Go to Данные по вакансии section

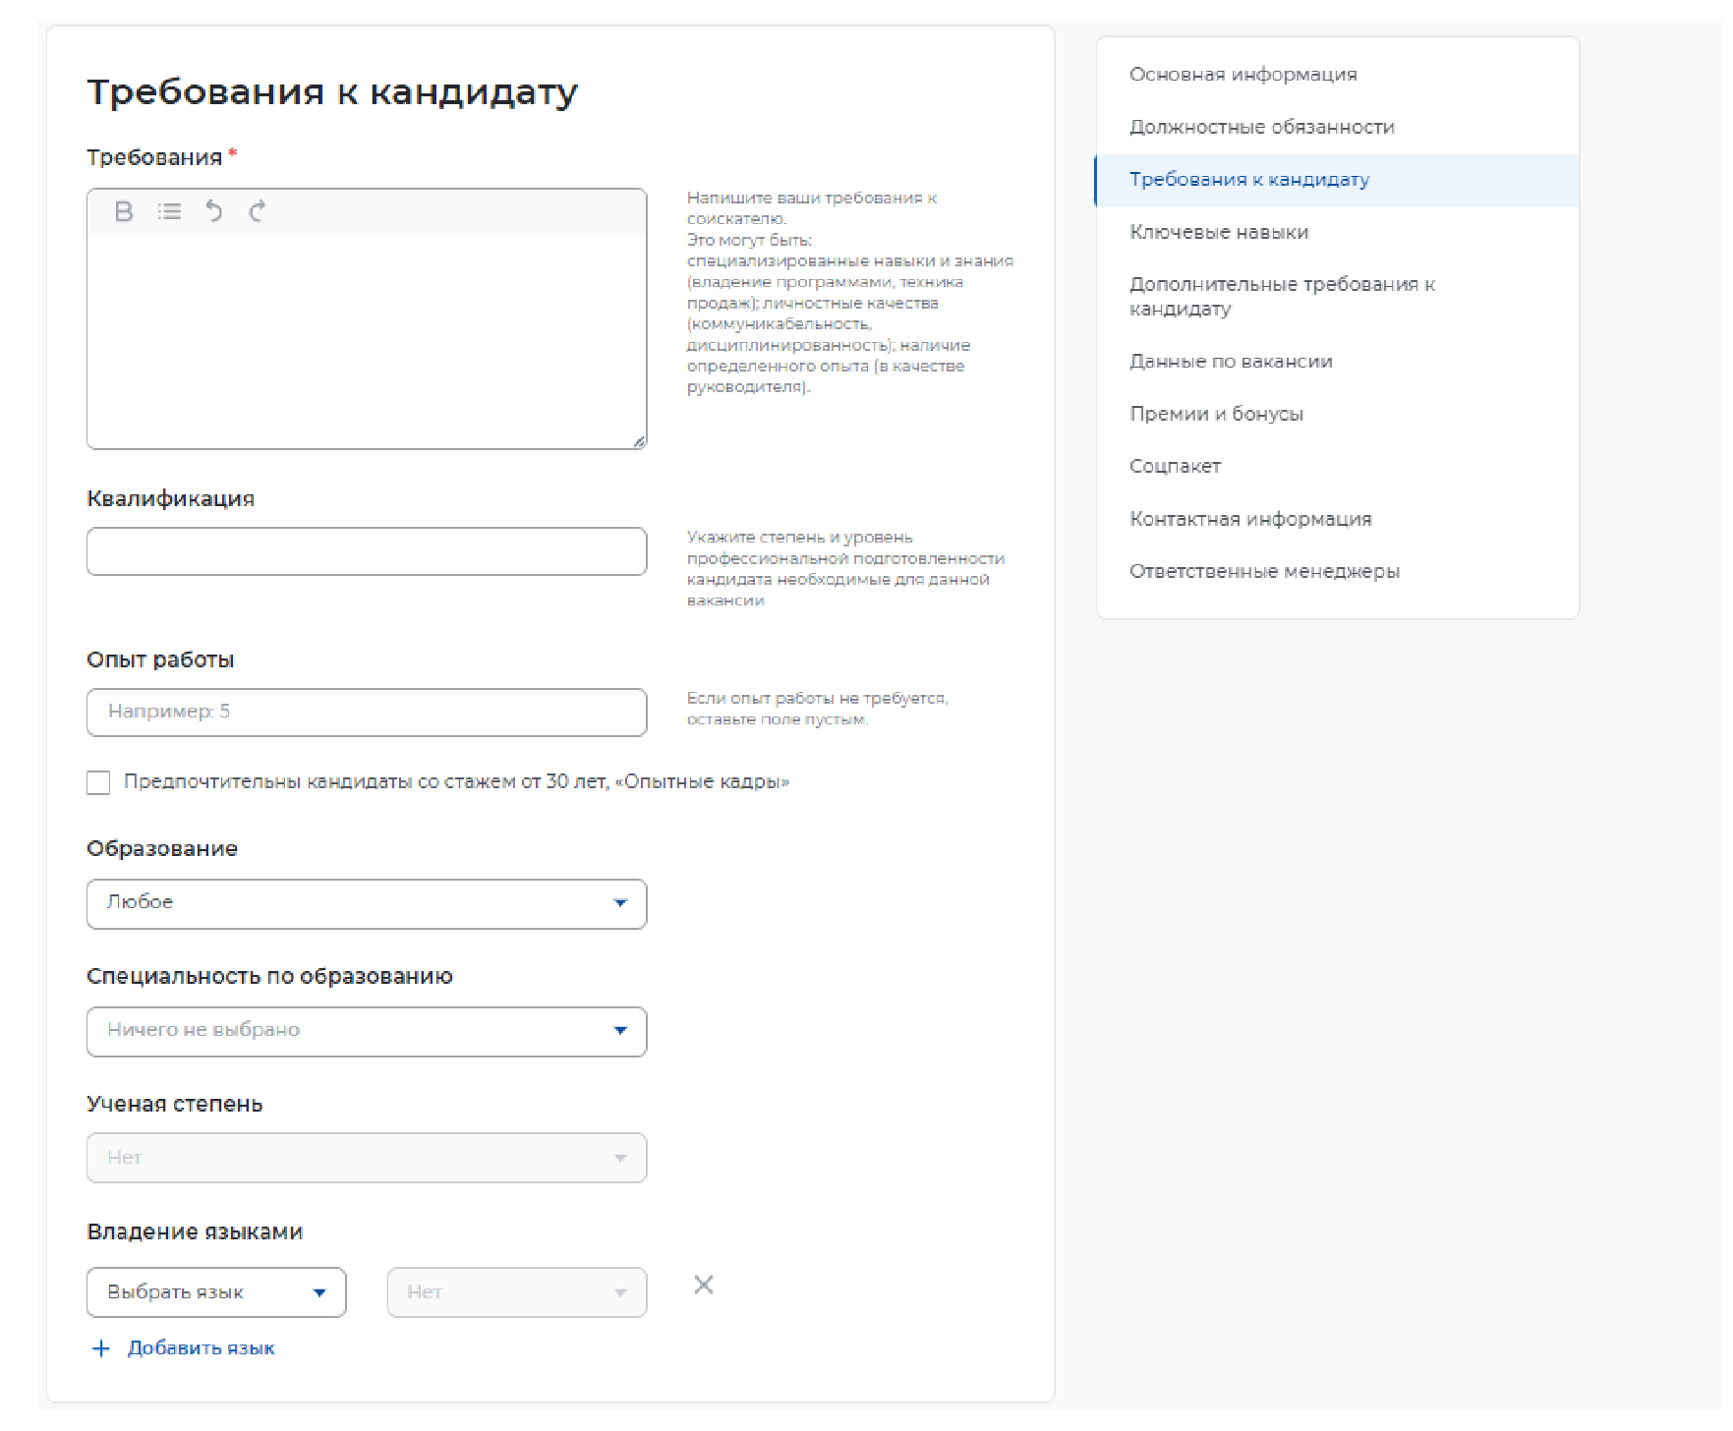[1337, 362]
